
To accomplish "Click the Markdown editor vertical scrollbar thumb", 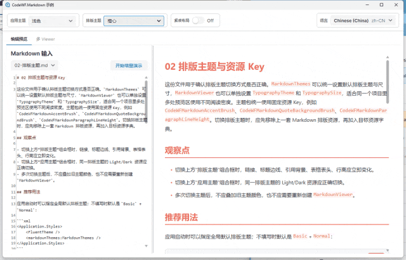I will pos(146,101).
